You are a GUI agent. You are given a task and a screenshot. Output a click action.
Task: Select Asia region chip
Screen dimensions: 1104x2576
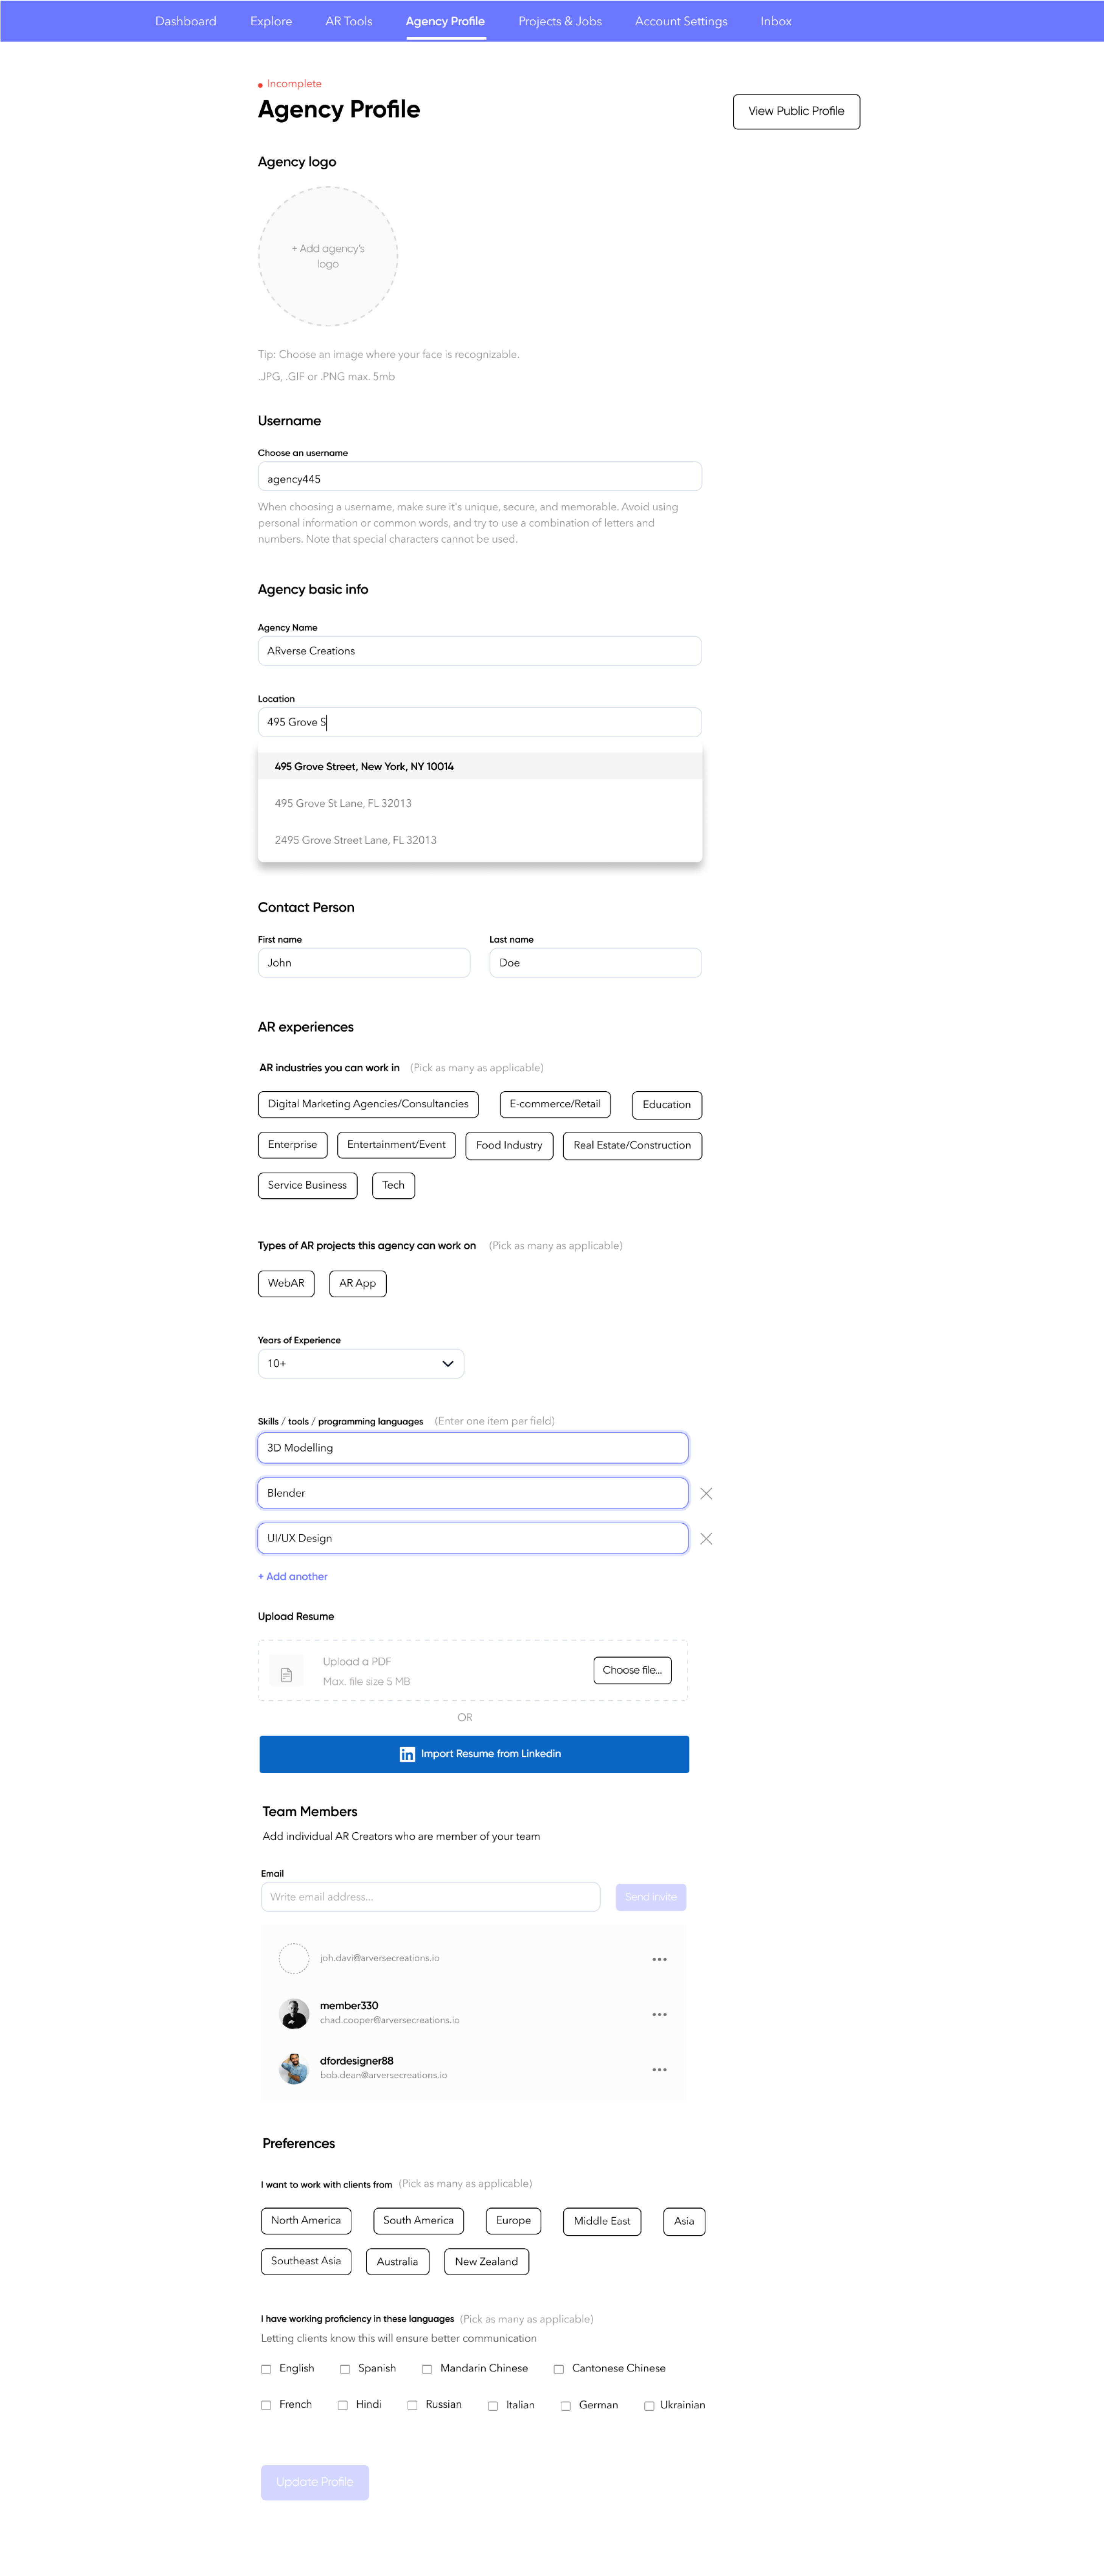(684, 2222)
